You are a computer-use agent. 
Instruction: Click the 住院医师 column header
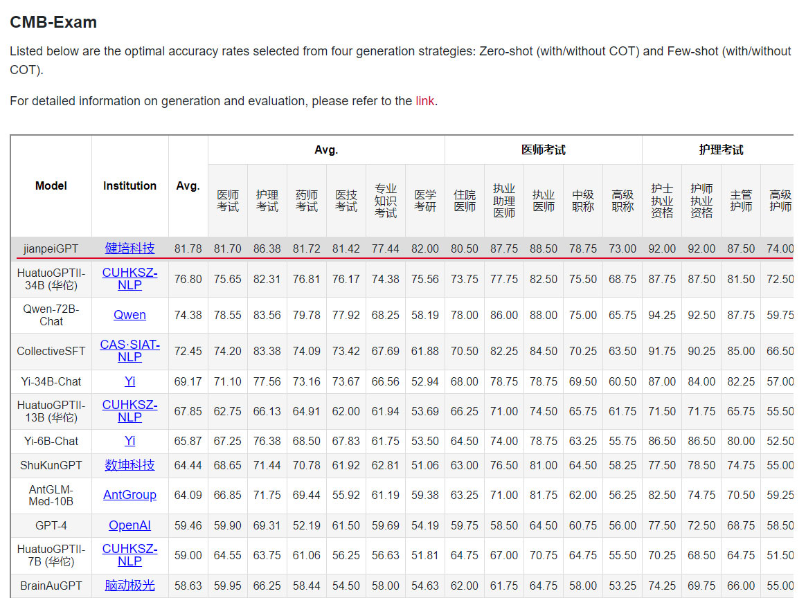(465, 201)
